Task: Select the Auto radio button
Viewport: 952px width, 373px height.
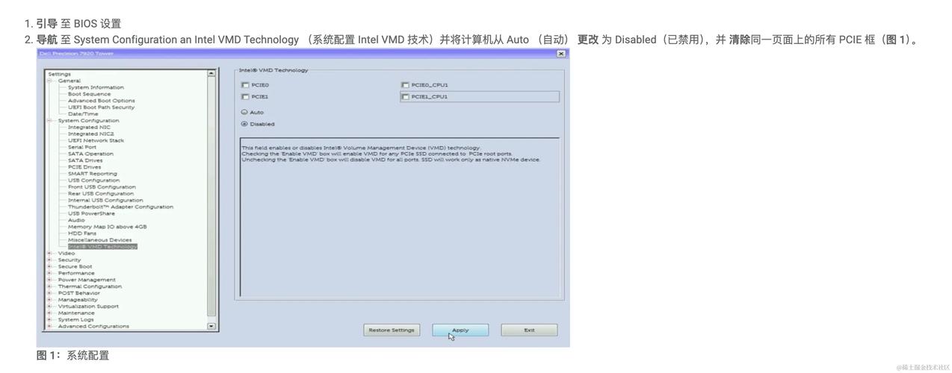Action: [x=244, y=113]
